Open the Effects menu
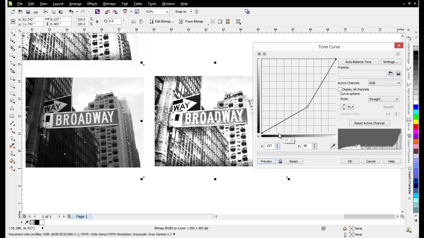Image resolution: width=424 pixels, height=238 pixels. click(92, 4)
